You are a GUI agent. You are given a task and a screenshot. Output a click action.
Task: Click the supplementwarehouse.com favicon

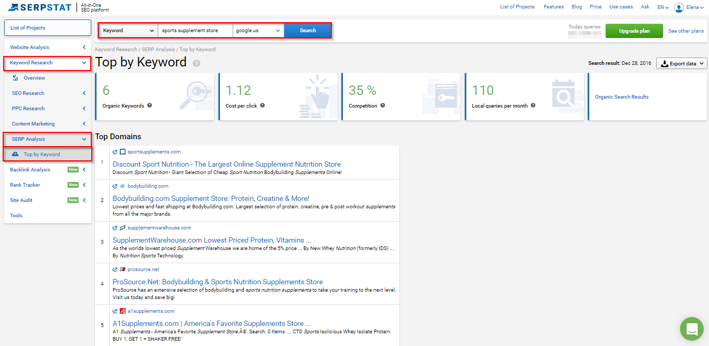point(122,228)
